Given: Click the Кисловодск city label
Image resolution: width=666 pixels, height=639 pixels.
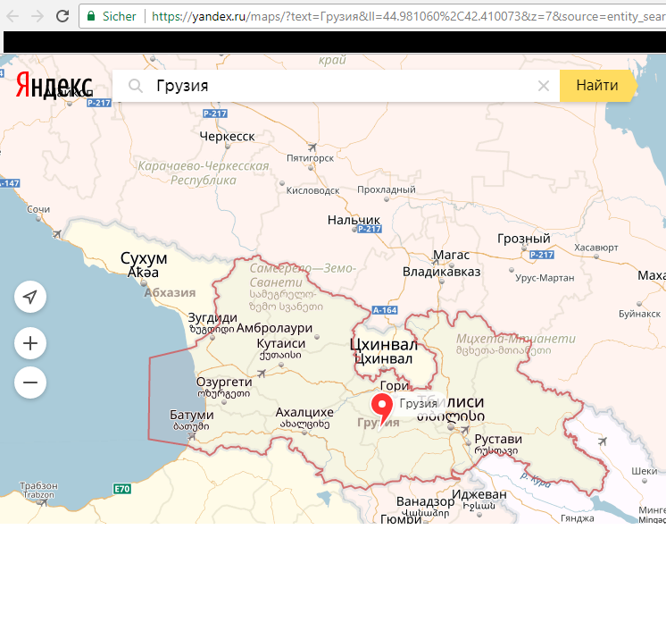Looking at the screenshot, I should tap(313, 190).
